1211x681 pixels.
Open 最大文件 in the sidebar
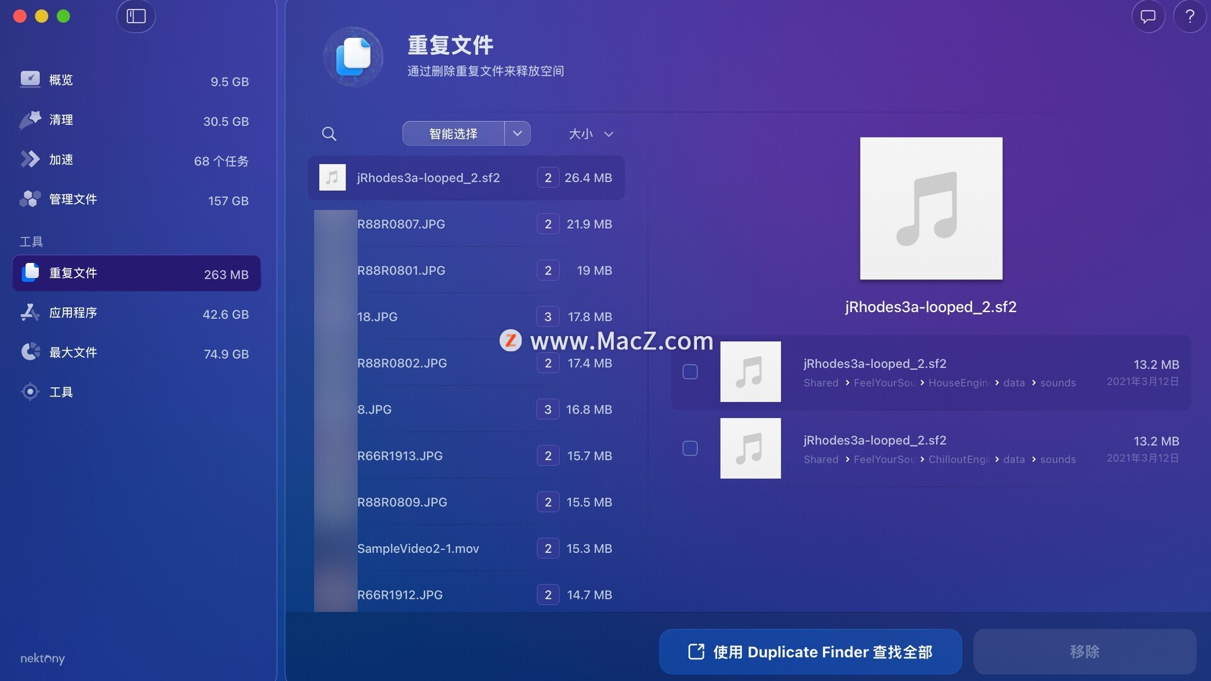click(x=73, y=352)
